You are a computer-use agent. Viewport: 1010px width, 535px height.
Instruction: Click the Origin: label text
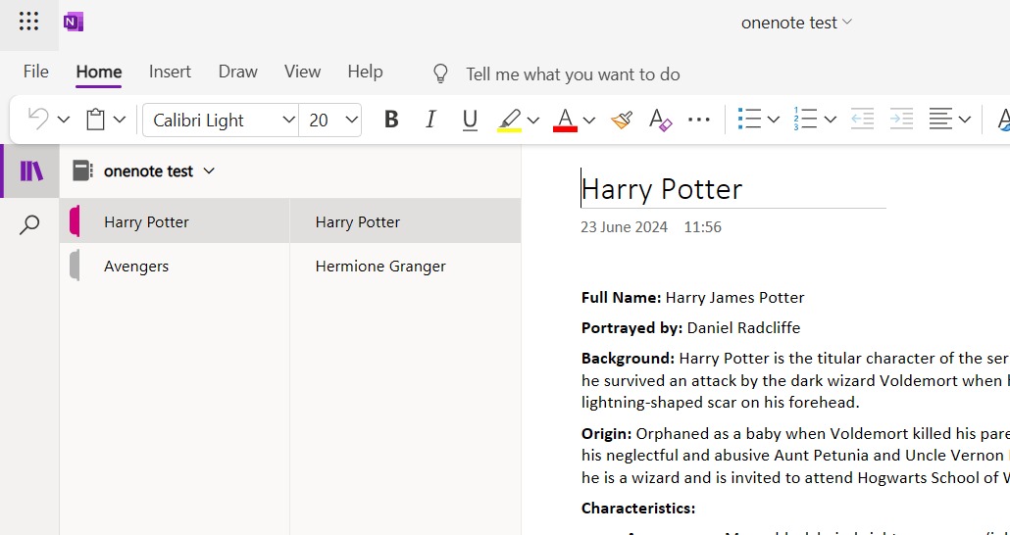607,433
